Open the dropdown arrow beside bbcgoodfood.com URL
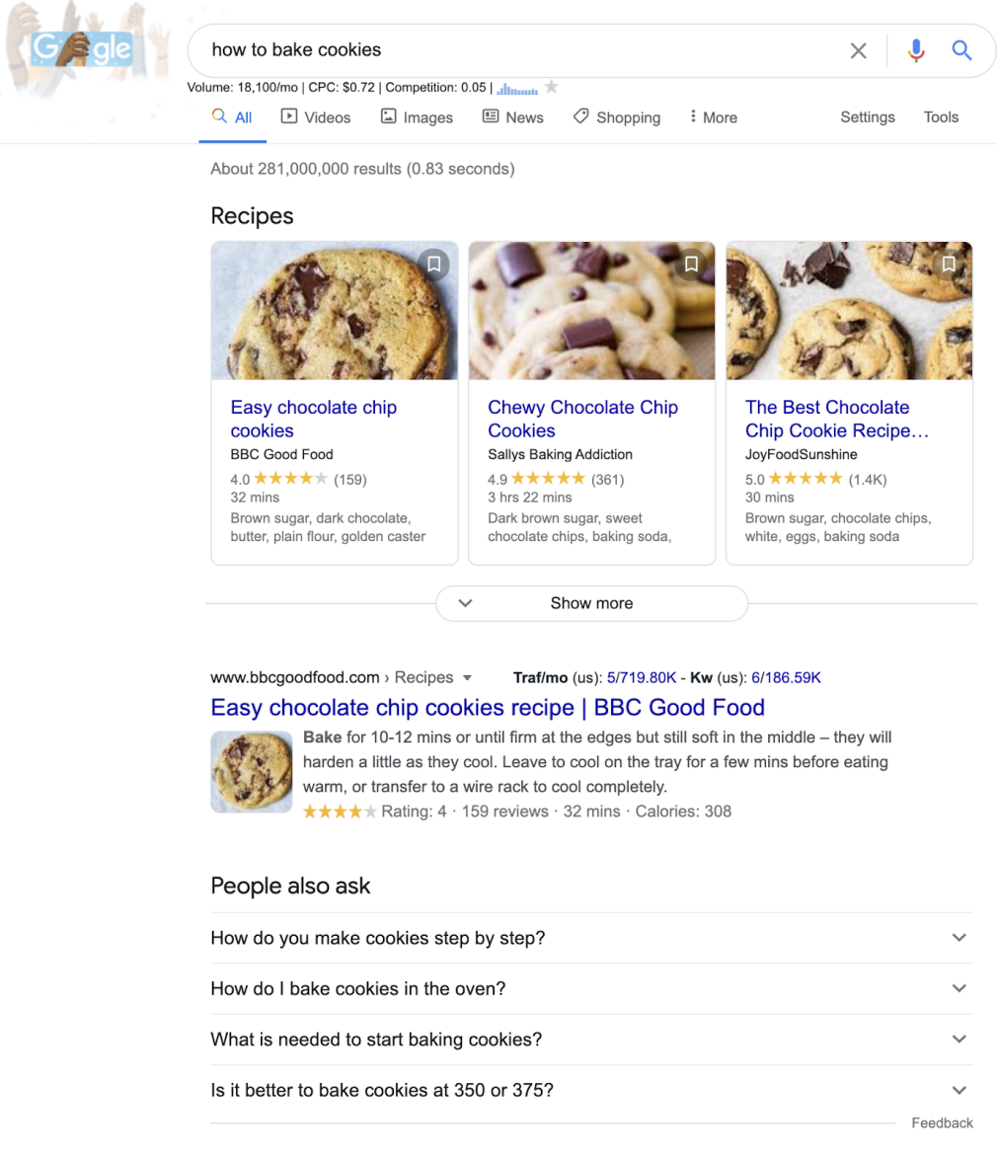Image resolution: width=997 pixels, height=1159 pixels. [x=468, y=678]
